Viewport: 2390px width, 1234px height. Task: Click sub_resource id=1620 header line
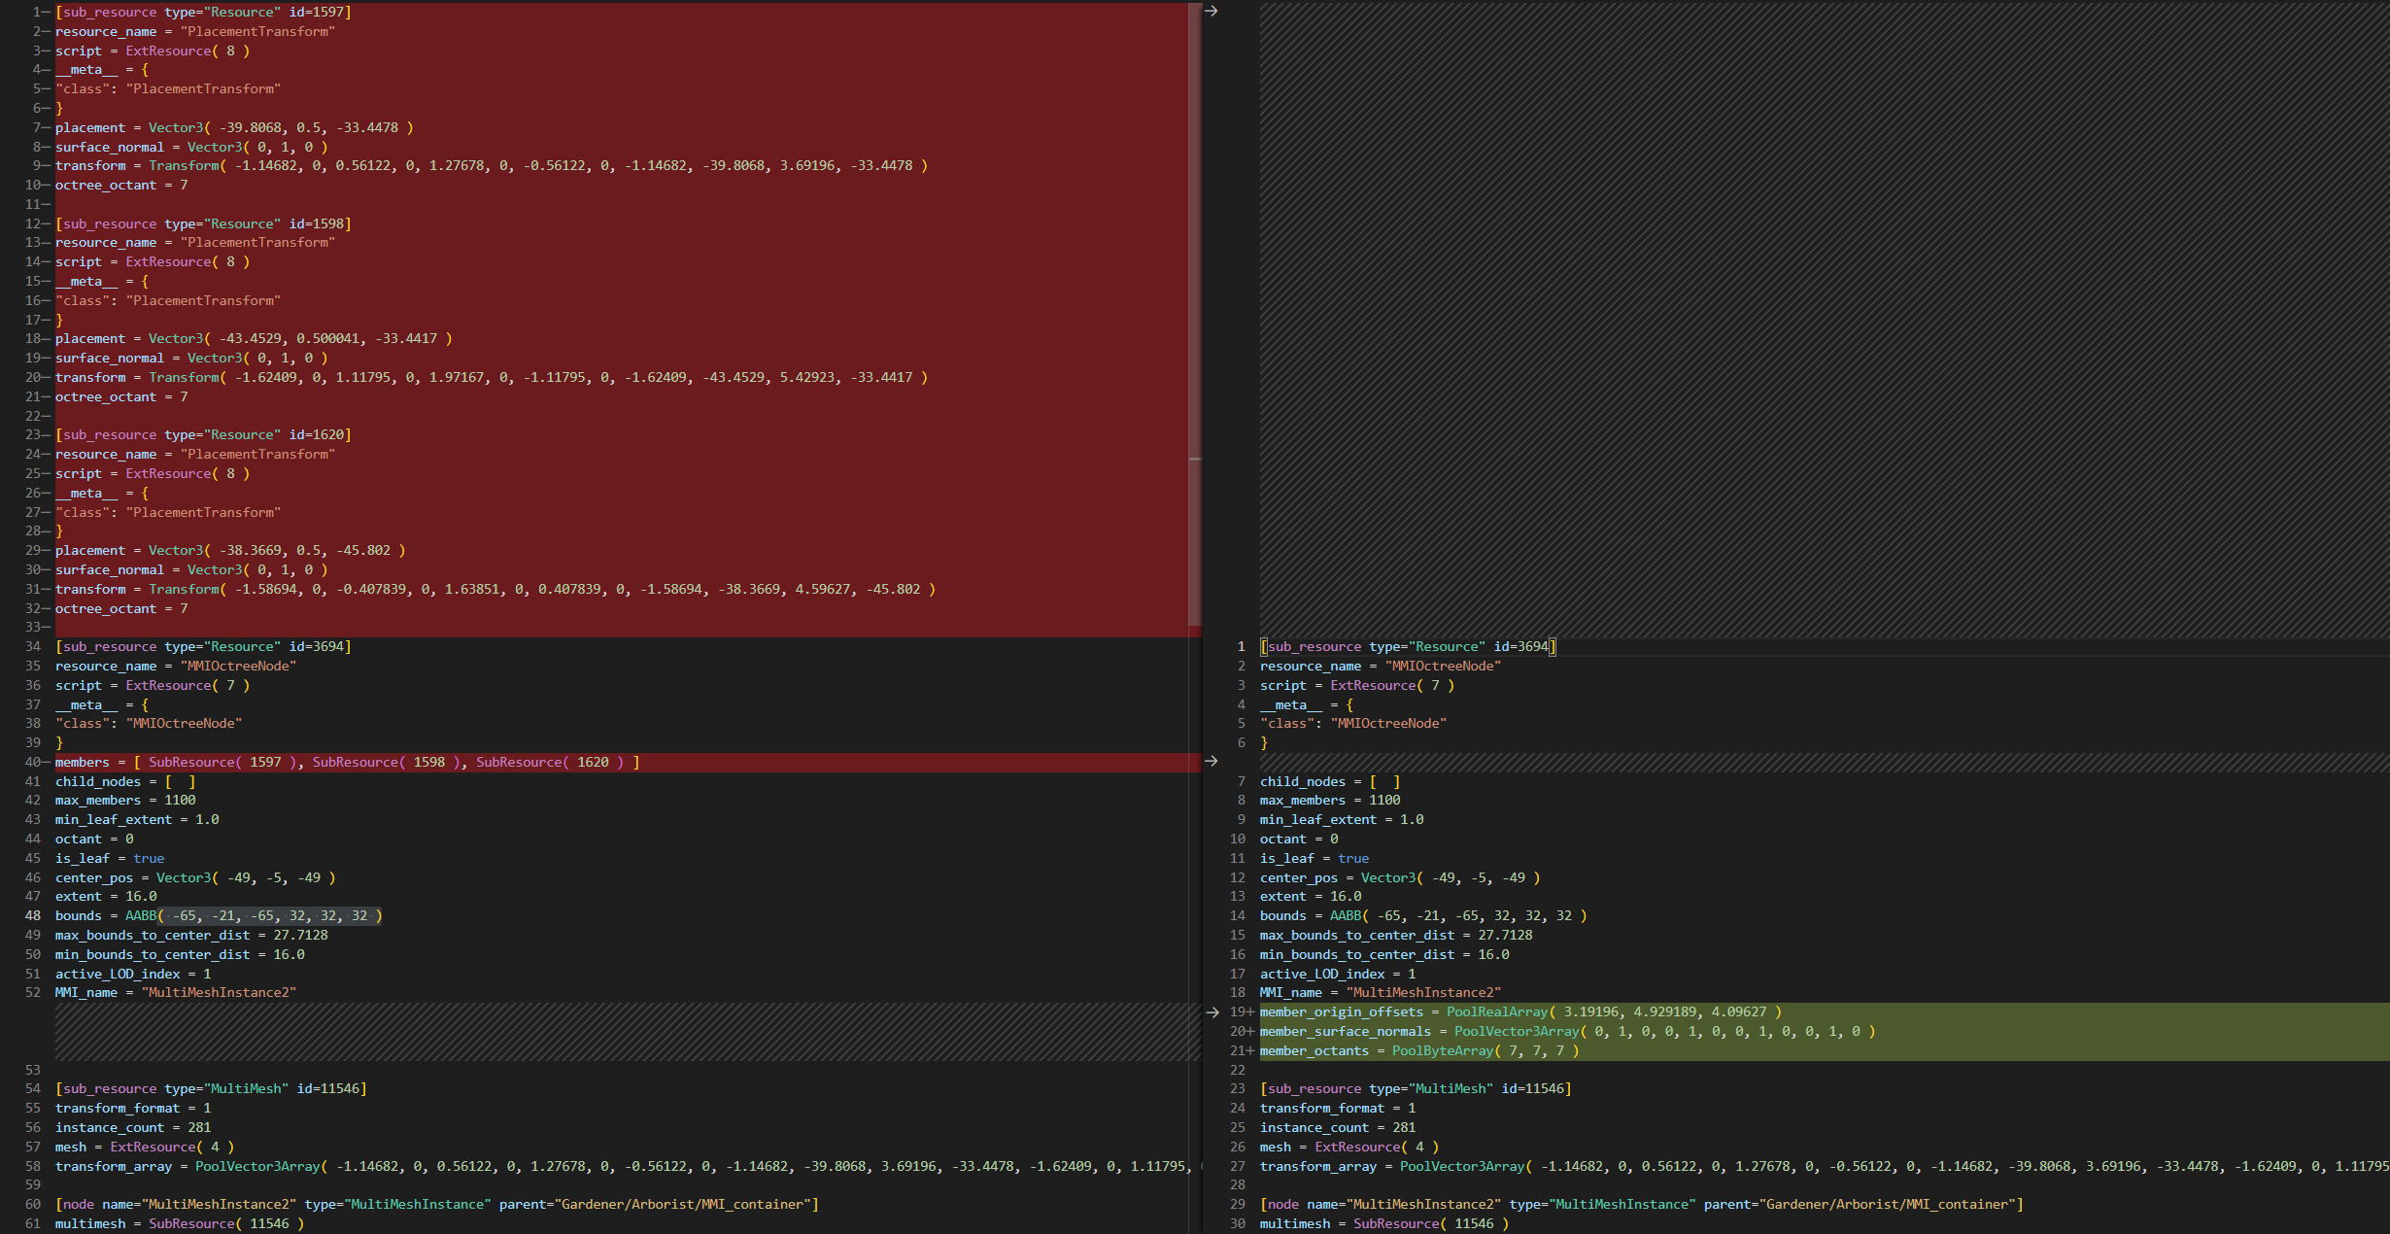[x=203, y=434]
